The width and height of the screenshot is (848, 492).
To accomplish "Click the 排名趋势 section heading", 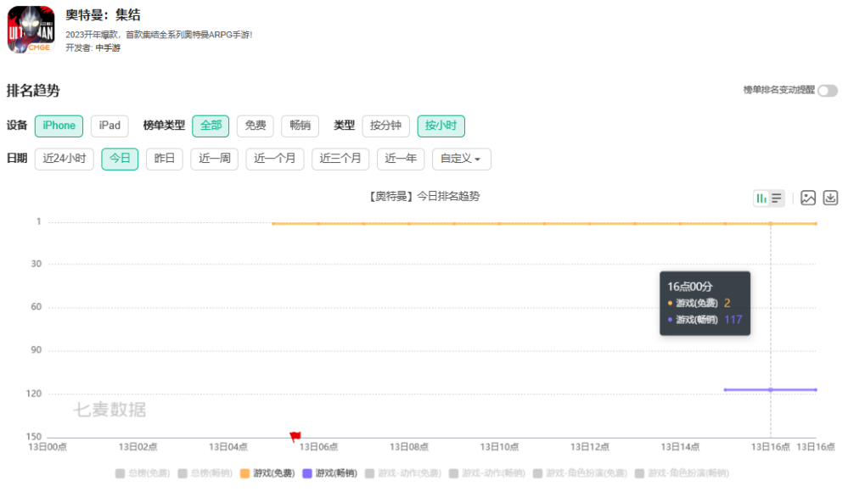I will click(x=33, y=90).
